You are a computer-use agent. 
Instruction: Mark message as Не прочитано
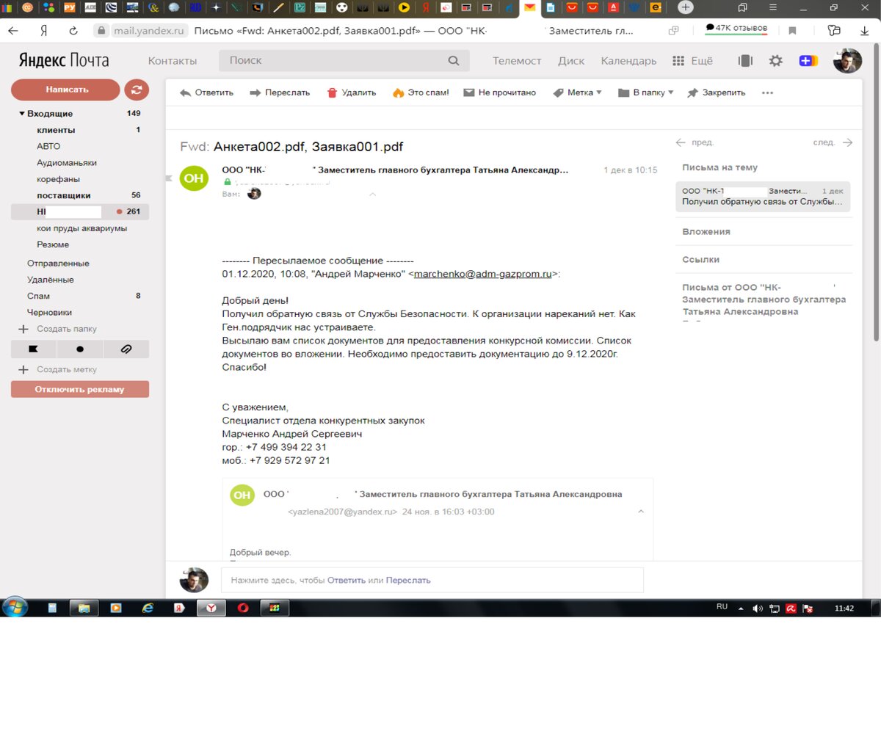coord(499,92)
